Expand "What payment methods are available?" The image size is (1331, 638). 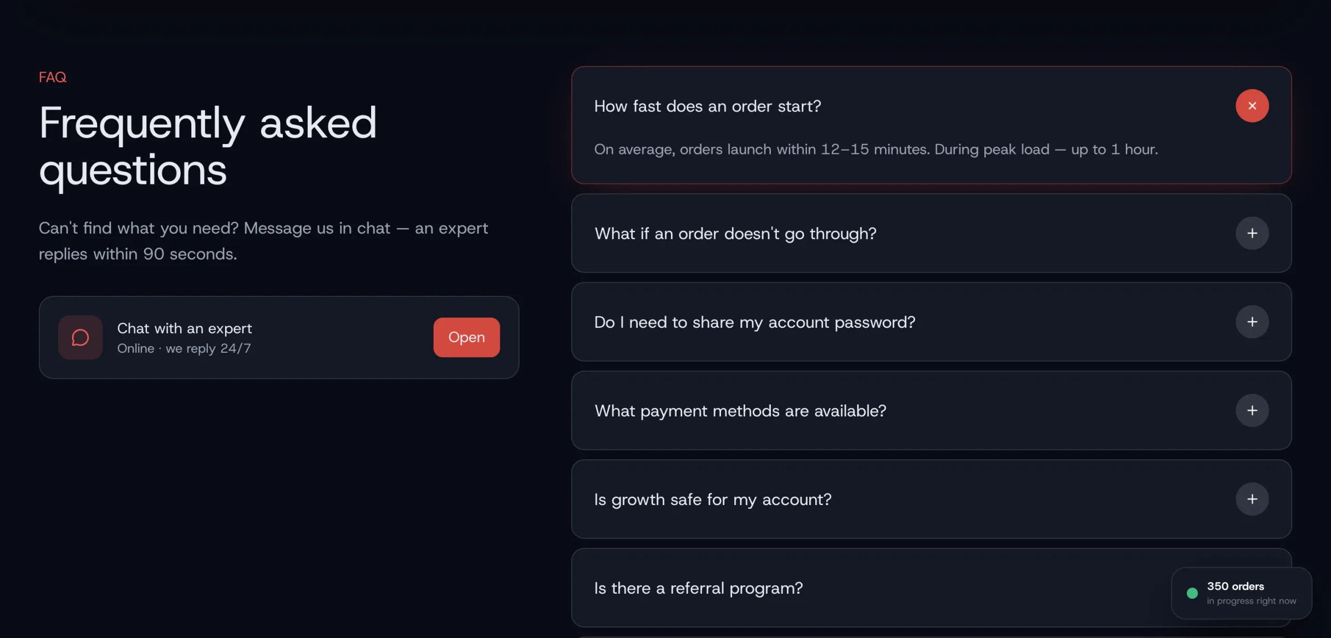(740, 411)
